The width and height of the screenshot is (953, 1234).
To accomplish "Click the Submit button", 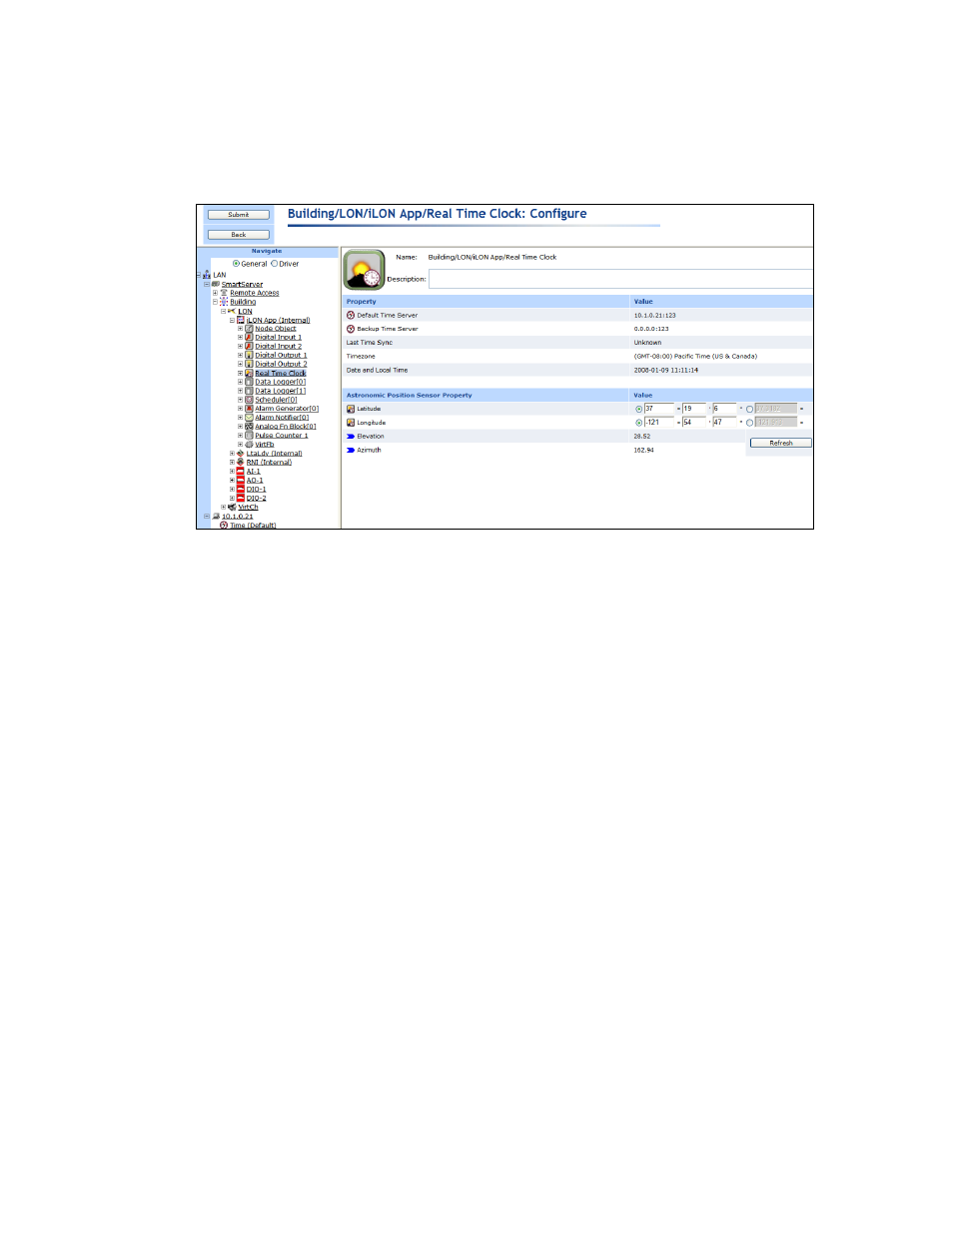I will (238, 215).
